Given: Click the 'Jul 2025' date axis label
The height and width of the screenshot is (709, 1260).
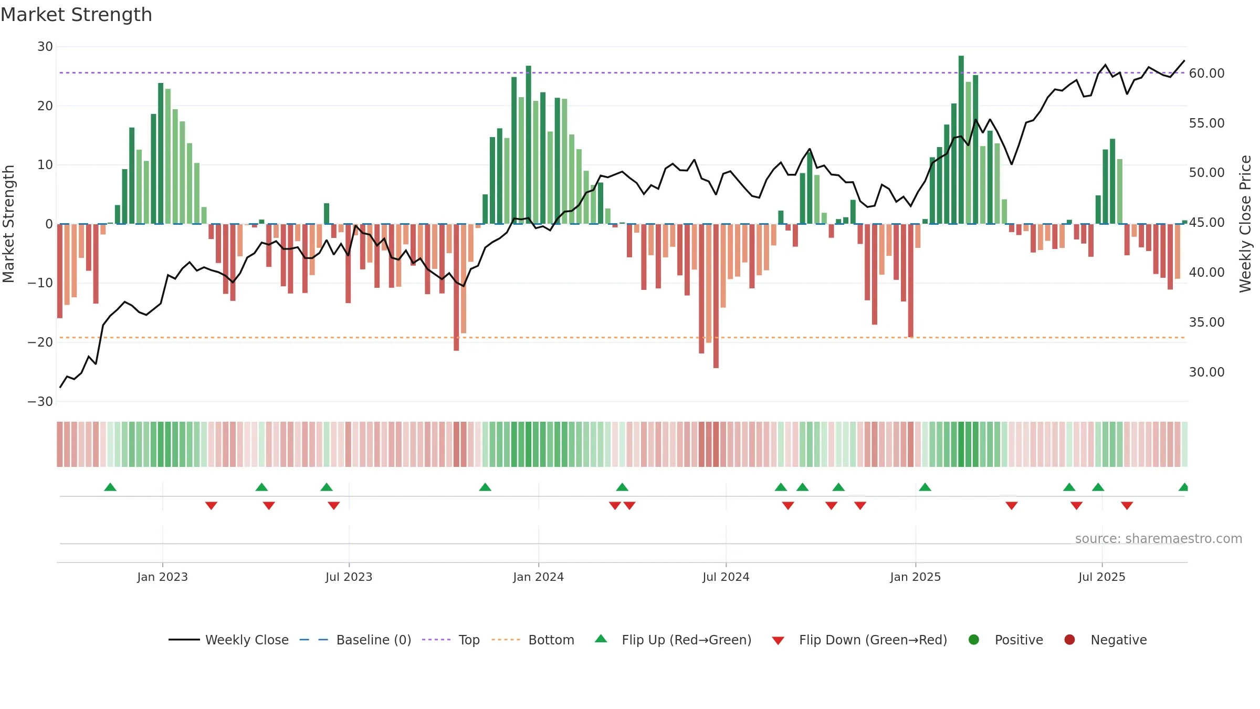Looking at the screenshot, I should (1102, 577).
